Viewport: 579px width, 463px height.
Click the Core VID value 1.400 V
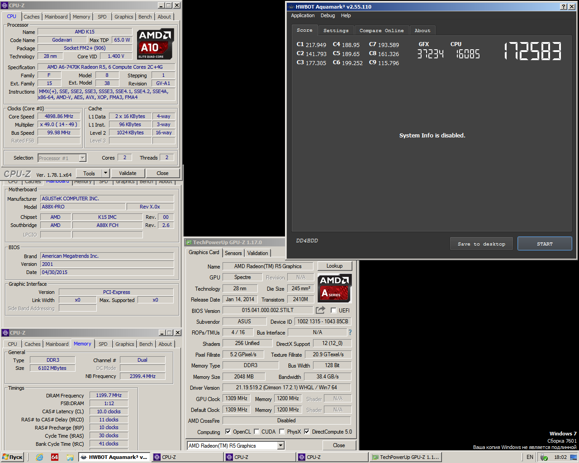point(116,56)
